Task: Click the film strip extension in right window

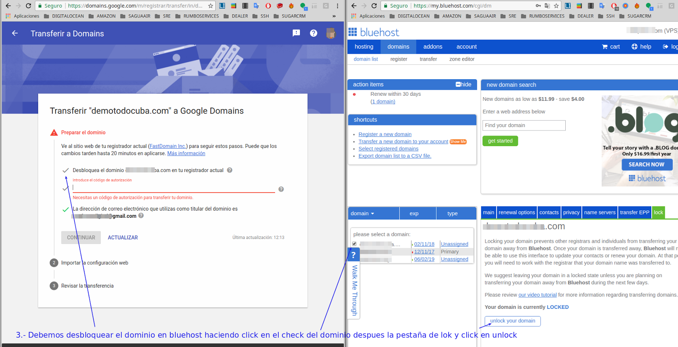Action: click(x=591, y=6)
